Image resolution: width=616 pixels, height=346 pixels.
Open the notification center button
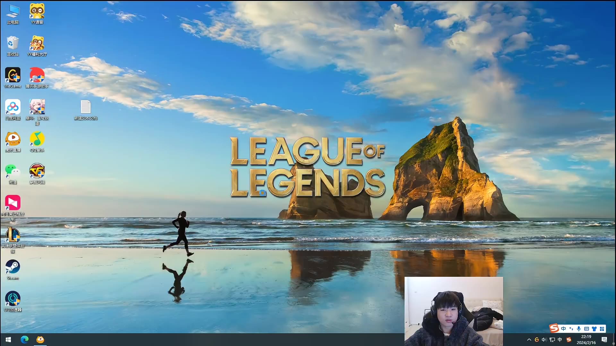point(604,340)
